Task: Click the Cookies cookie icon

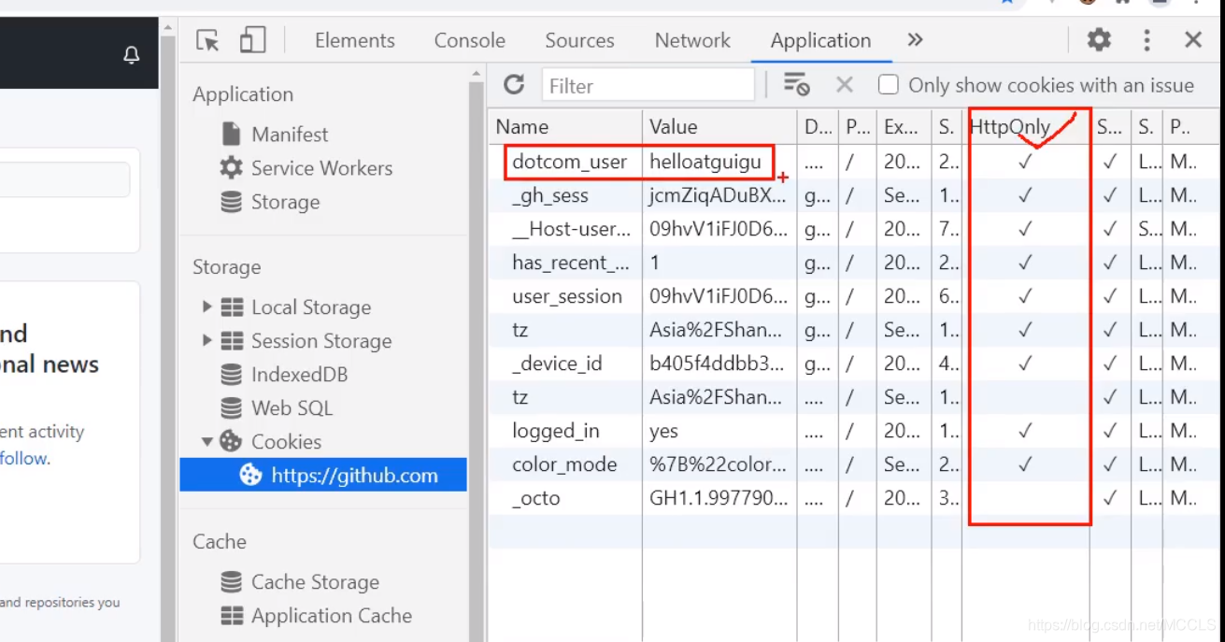Action: tap(231, 441)
